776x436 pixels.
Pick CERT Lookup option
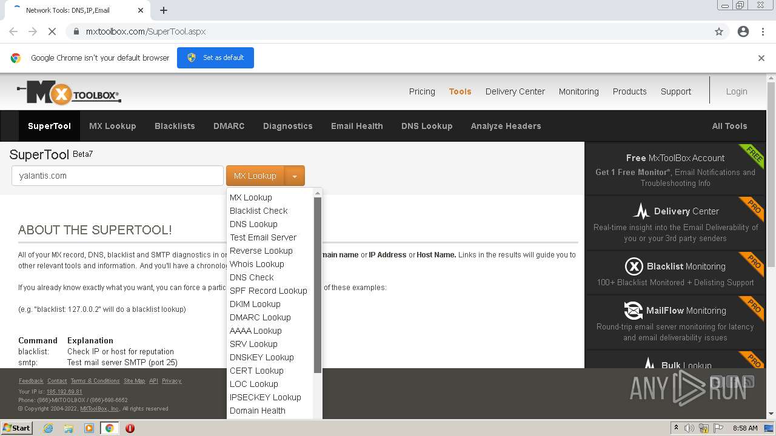[256, 371]
